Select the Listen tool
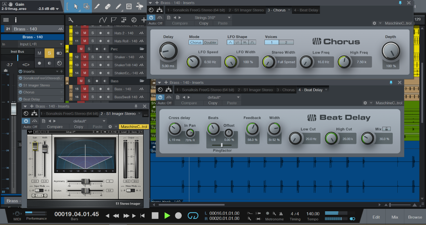 pos(139,7)
